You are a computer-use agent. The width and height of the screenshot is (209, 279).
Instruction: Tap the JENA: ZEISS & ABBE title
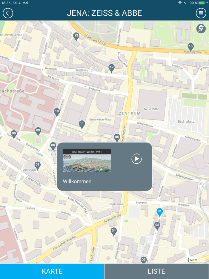pyautogui.click(x=105, y=13)
